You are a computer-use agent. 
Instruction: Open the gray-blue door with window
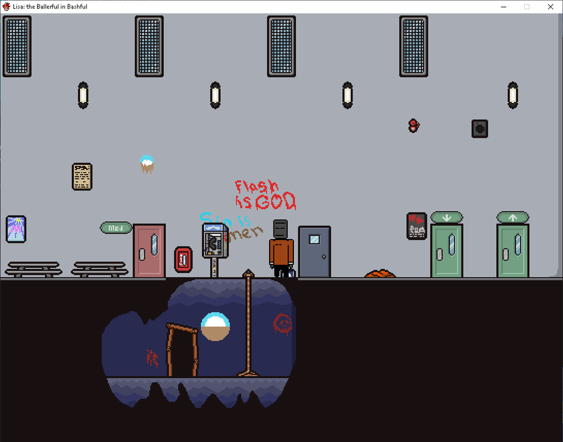point(314,252)
